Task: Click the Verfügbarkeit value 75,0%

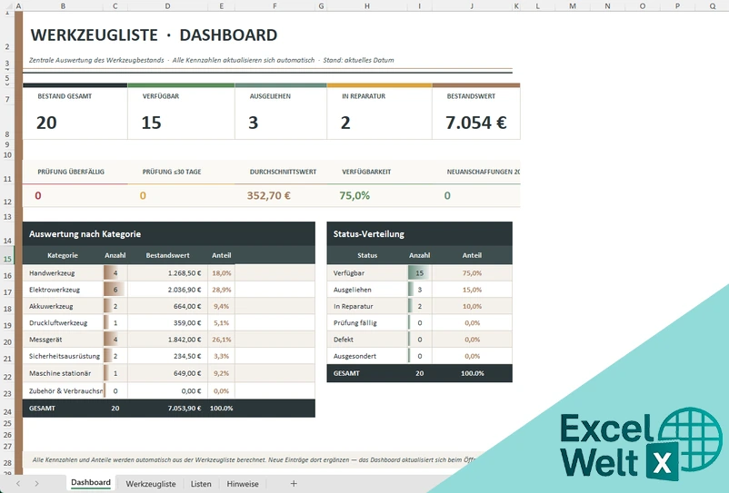Action: 355,195
